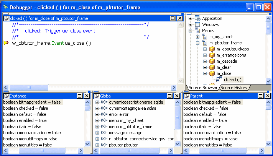Click the Debugger bug icon in title bar

[6, 7]
